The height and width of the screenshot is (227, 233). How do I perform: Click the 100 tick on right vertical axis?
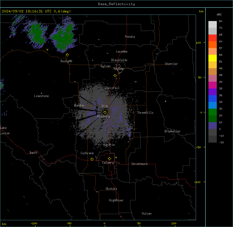click(198, 43)
